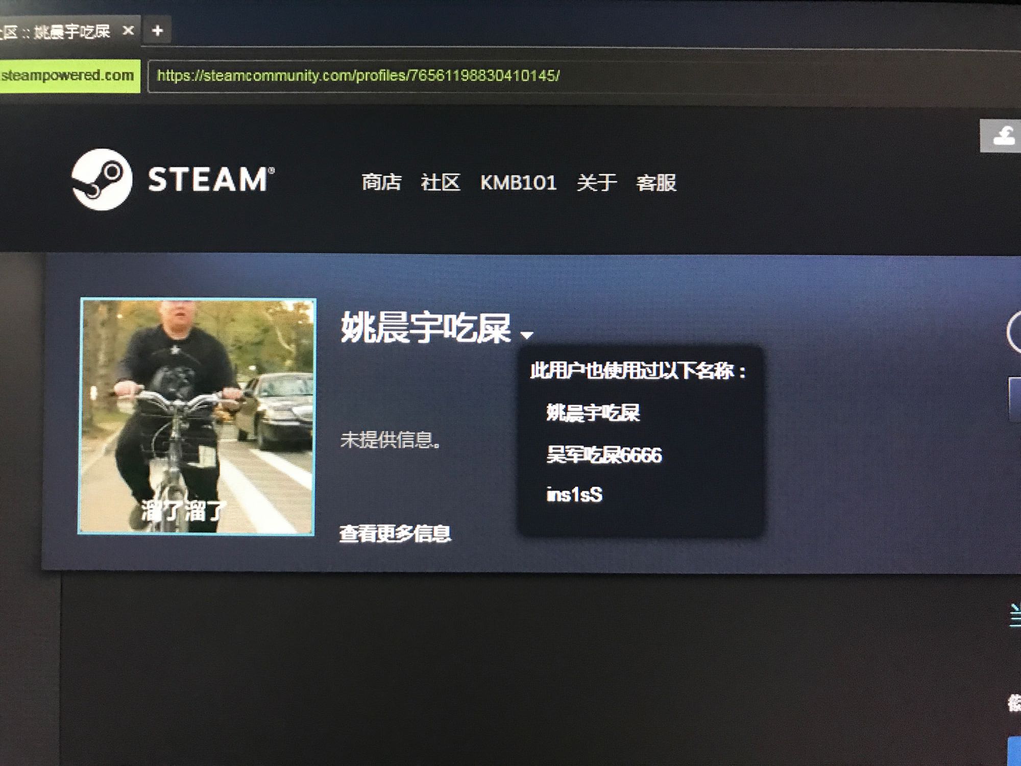
Task: Click 查看更多信息 view more info link
Action: coord(395,534)
